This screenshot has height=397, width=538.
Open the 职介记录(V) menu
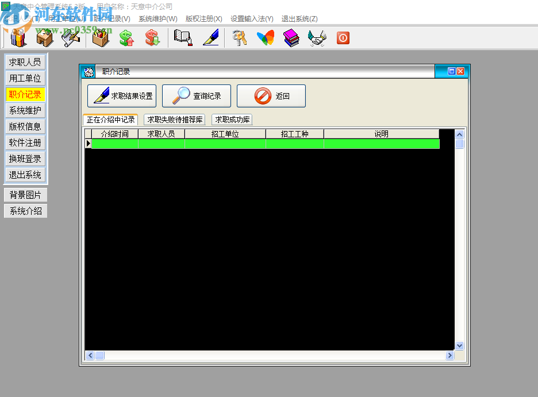[112, 19]
